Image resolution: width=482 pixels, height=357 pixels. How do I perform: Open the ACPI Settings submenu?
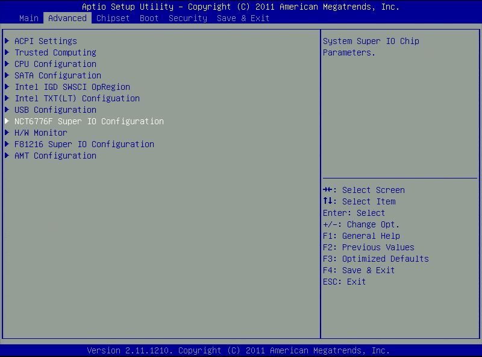[45, 41]
